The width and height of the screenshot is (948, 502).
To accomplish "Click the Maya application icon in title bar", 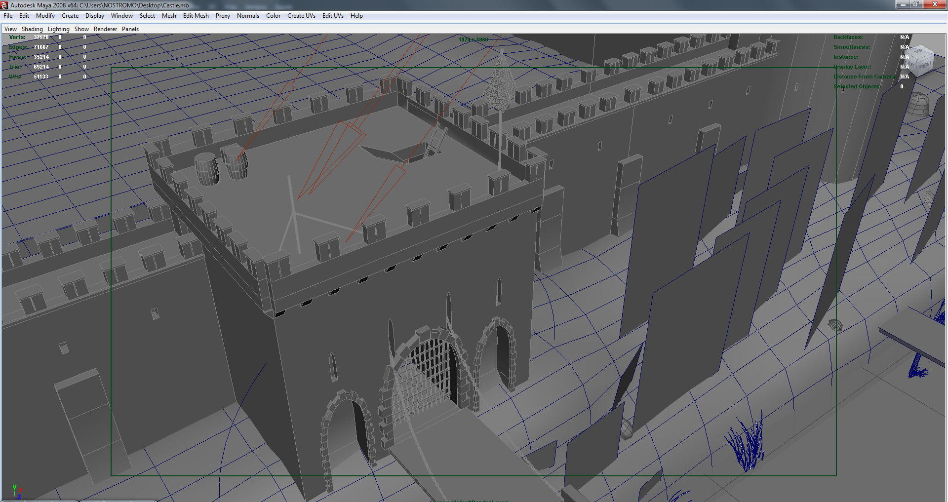I will coord(4,5).
